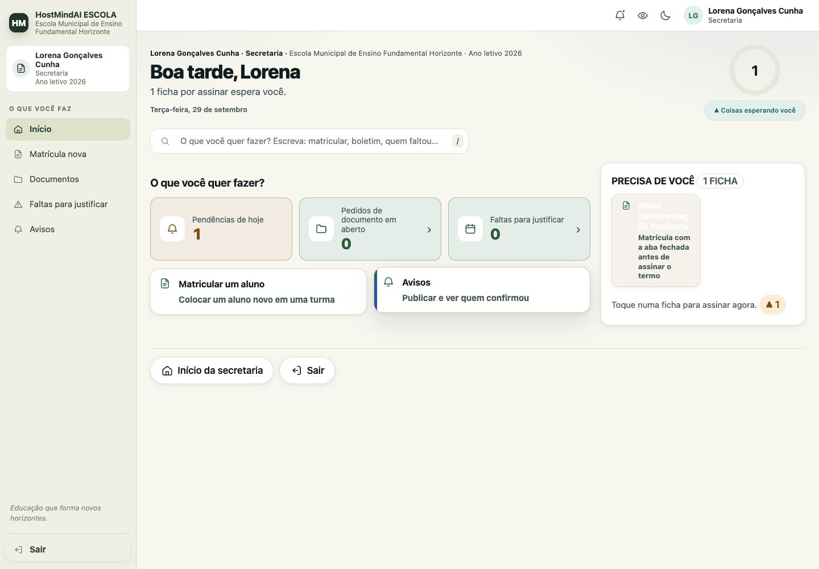Click the Lorena Gonçalves Cunha name in top bar
Screen dimensions: 819x569
[755, 11]
